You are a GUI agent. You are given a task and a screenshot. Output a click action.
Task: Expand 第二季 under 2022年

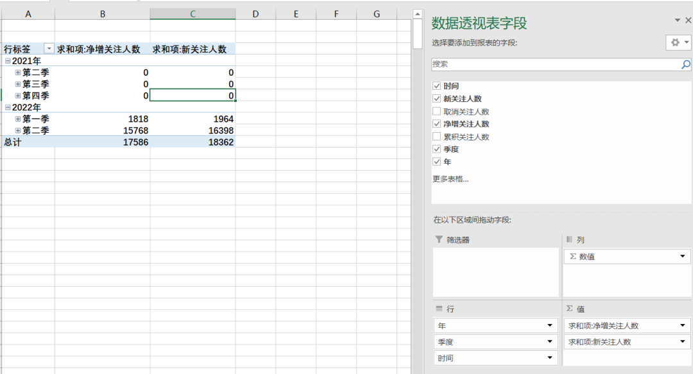18,130
